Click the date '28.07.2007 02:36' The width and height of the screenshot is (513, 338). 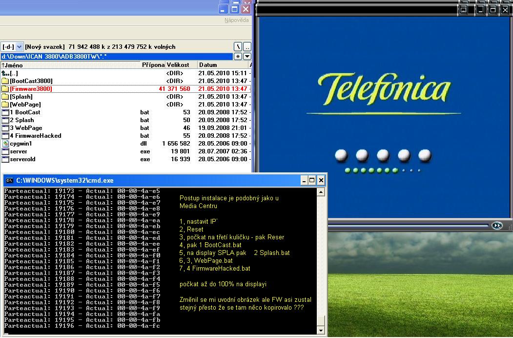[x=223, y=151]
